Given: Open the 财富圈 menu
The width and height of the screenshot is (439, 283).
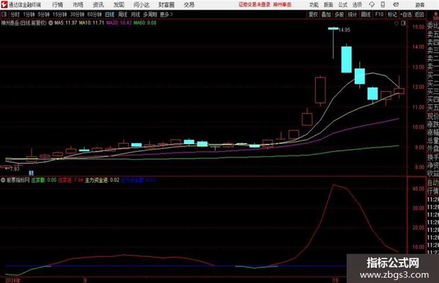Looking at the screenshot, I should click(166, 5).
